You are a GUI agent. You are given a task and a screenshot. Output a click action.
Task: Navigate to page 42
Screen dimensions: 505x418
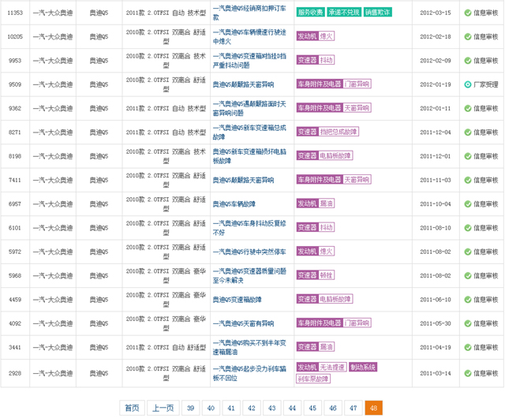(x=252, y=408)
